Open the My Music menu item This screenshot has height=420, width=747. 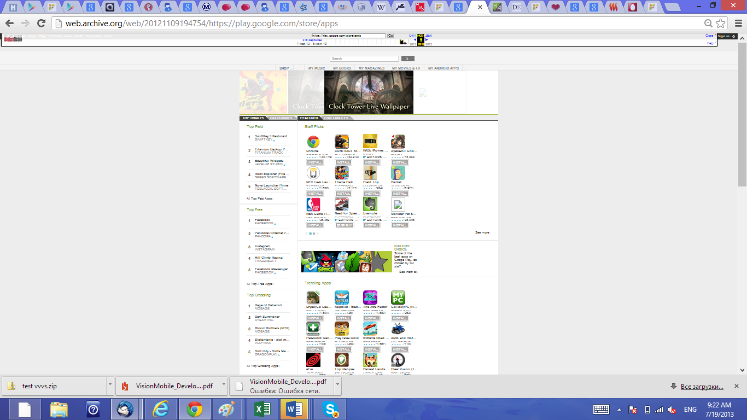[x=316, y=68]
